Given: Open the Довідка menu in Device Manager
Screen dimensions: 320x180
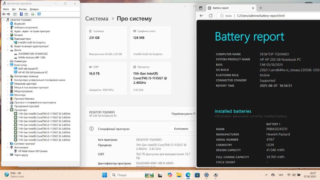Looking at the screenshot, I should pyautogui.click(x=34, y=9).
